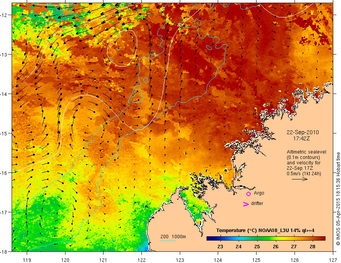Click the IMOS copyright timestamp text

(338, 199)
